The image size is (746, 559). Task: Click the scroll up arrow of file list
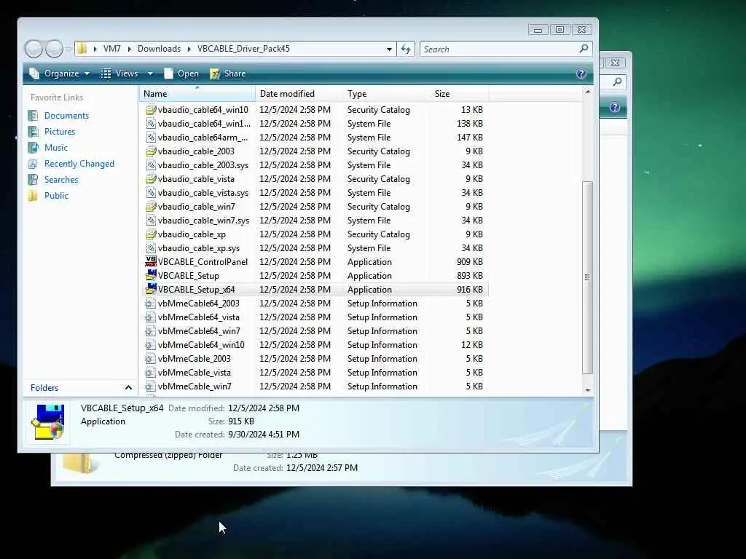tap(588, 92)
